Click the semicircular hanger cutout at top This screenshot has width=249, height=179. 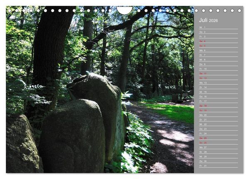[124, 10]
